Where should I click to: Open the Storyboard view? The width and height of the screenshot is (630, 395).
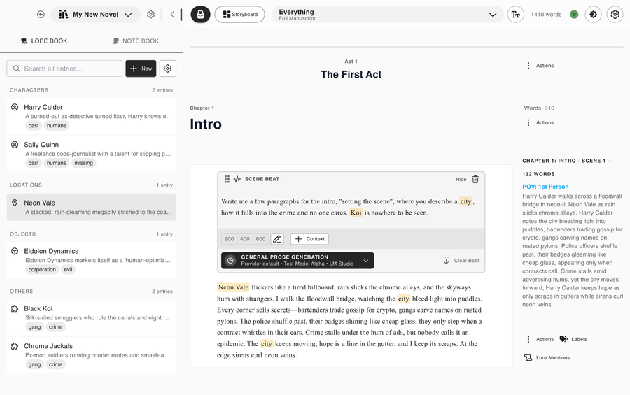(x=240, y=15)
